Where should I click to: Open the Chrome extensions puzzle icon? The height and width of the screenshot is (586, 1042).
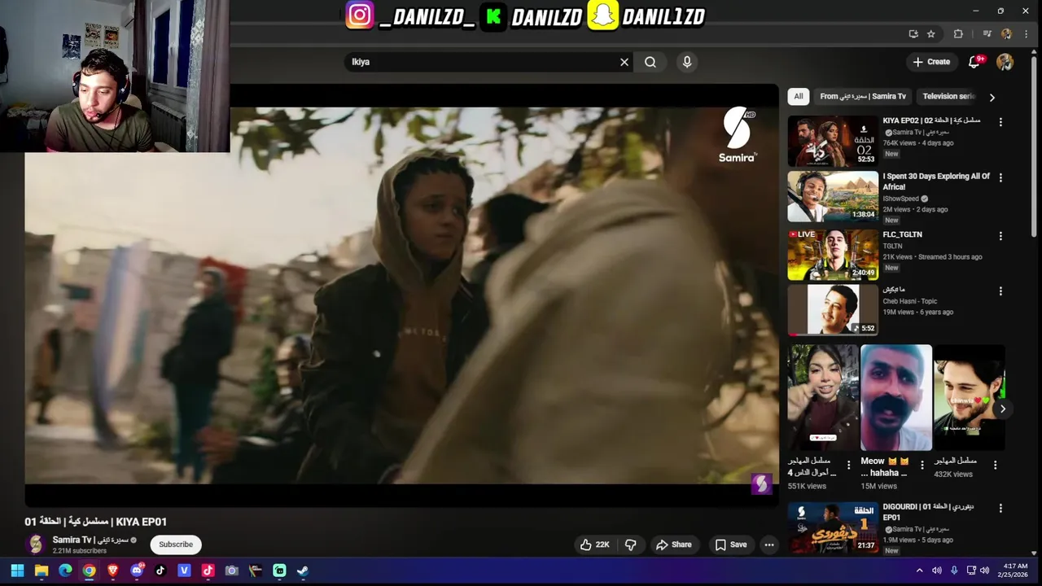pyautogui.click(x=958, y=33)
